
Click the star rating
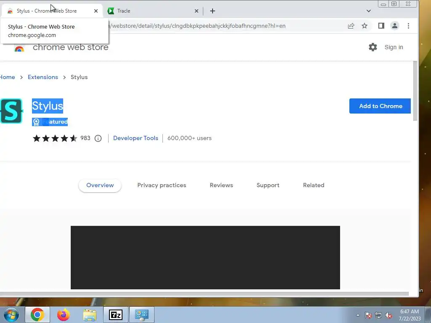coord(55,138)
